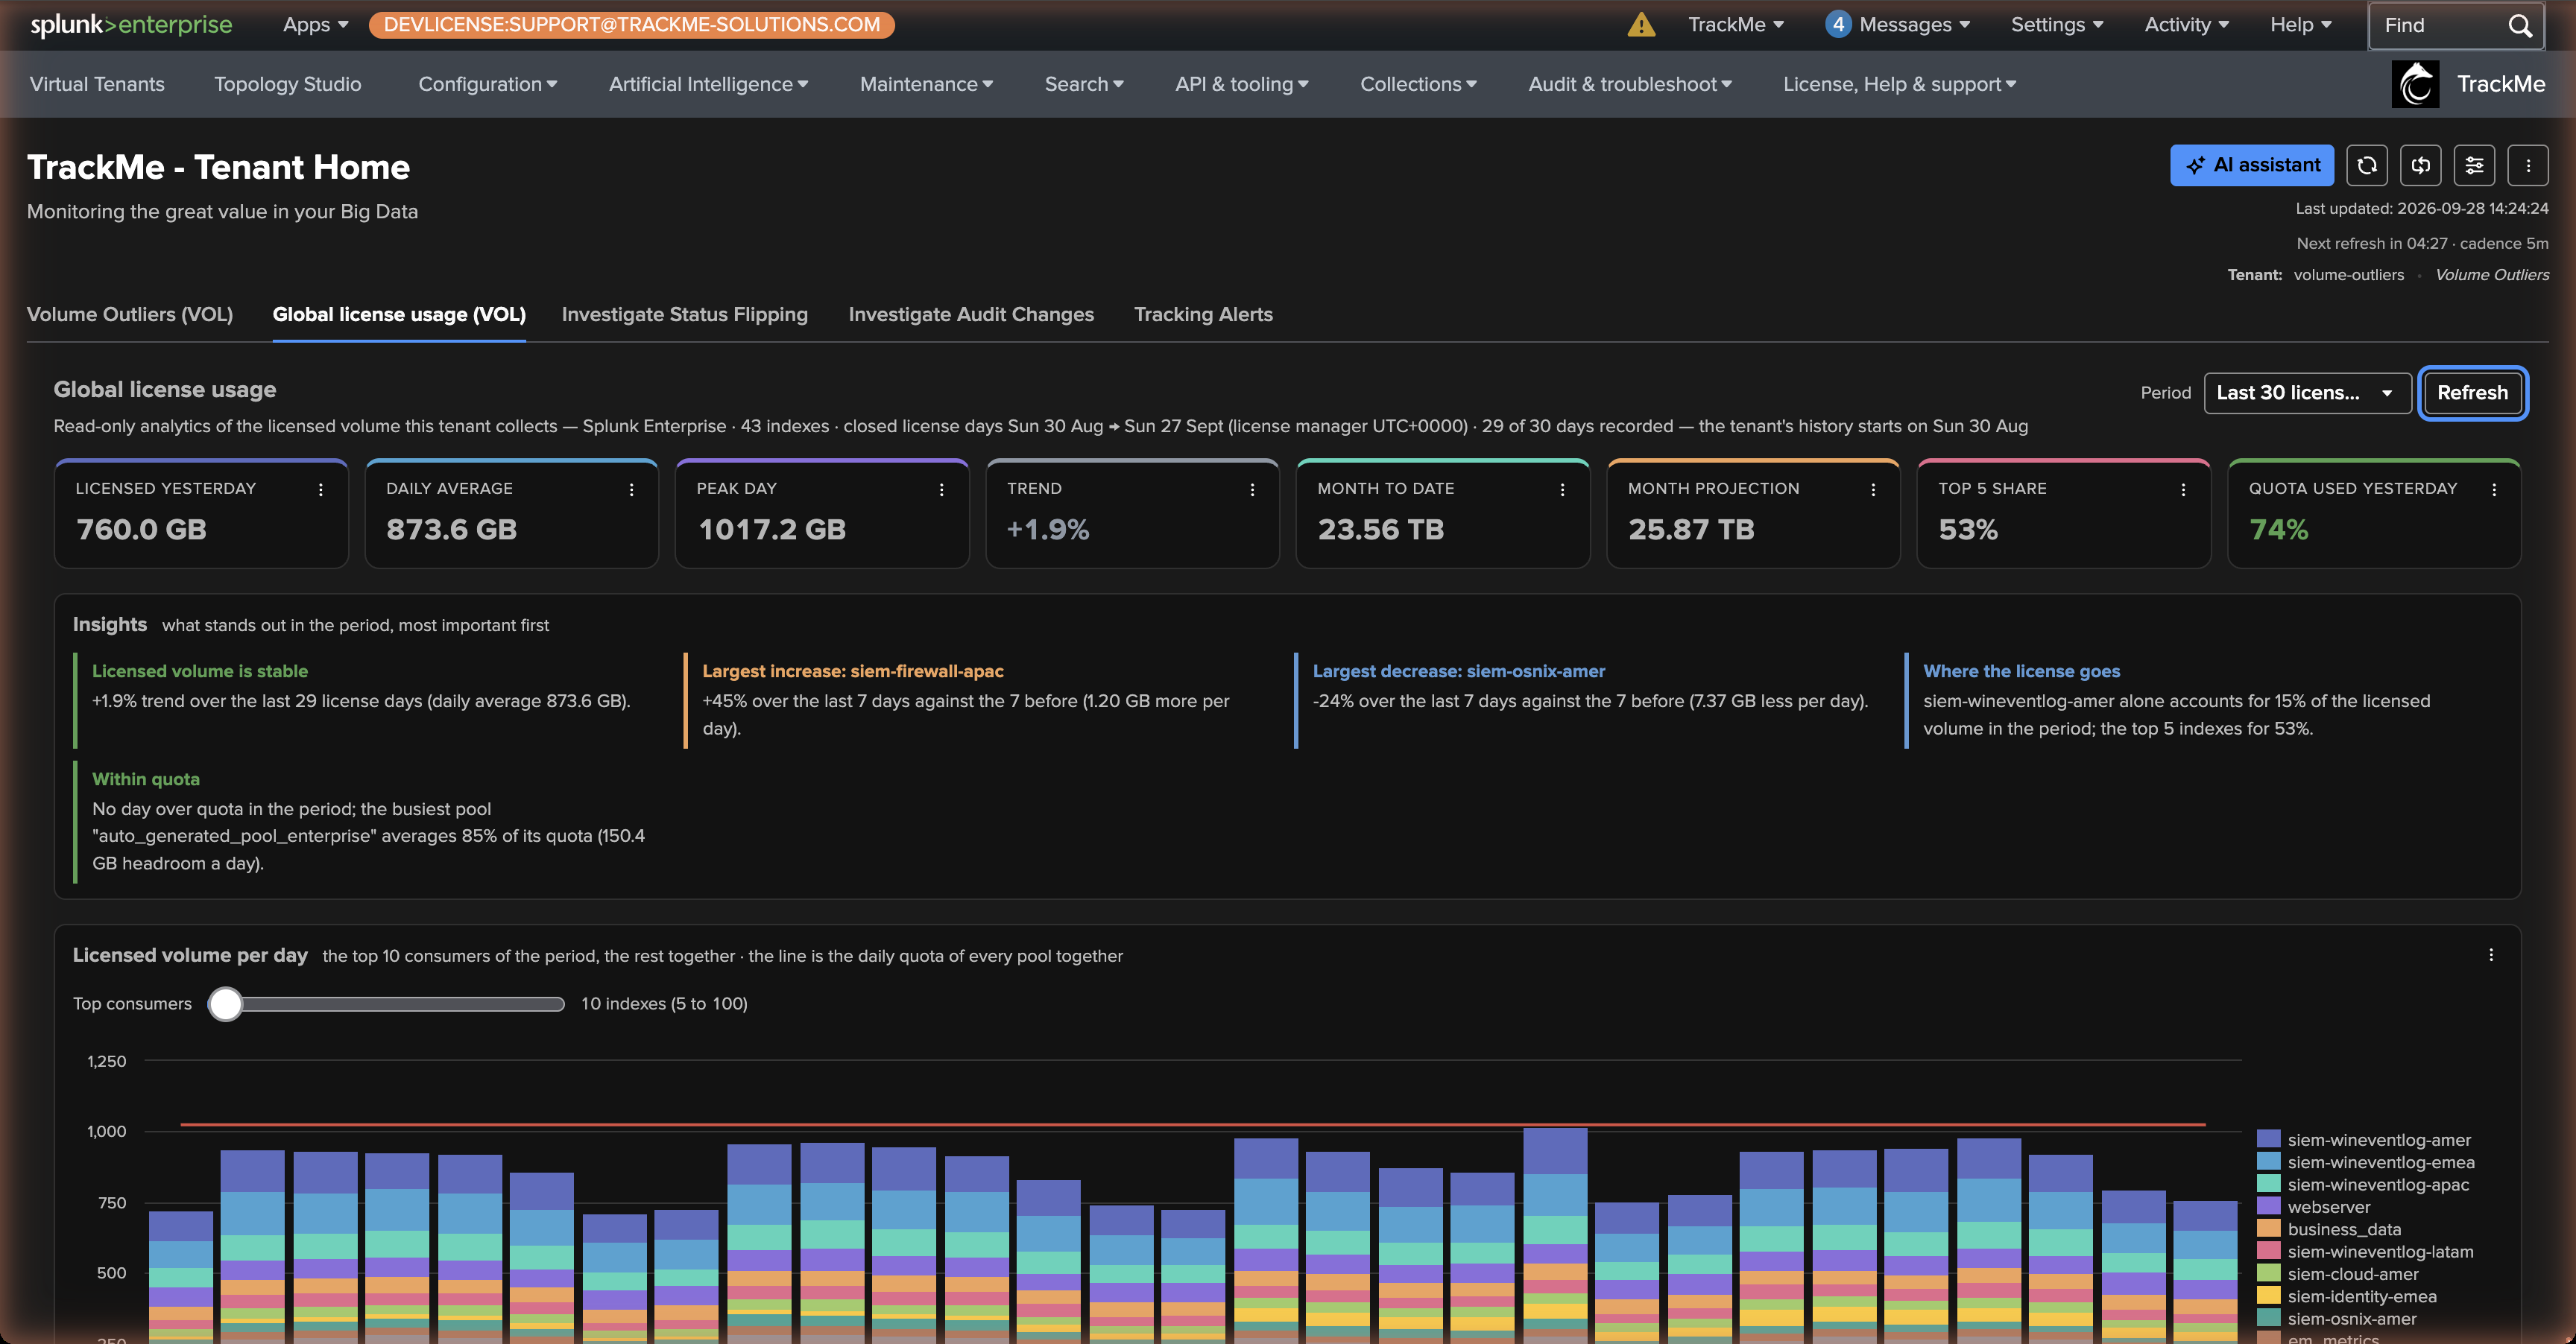2576x1344 pixels.
Task: Click the auto-refresh cycle icon in header toolbar
Action: [x=2420, y=165]
